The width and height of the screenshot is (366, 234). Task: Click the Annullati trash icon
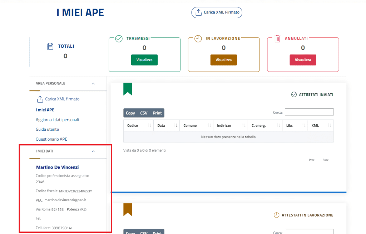pyautogui.click(x=277, y=38)
